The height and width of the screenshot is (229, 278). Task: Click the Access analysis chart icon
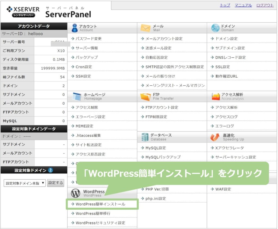point(215,96)
